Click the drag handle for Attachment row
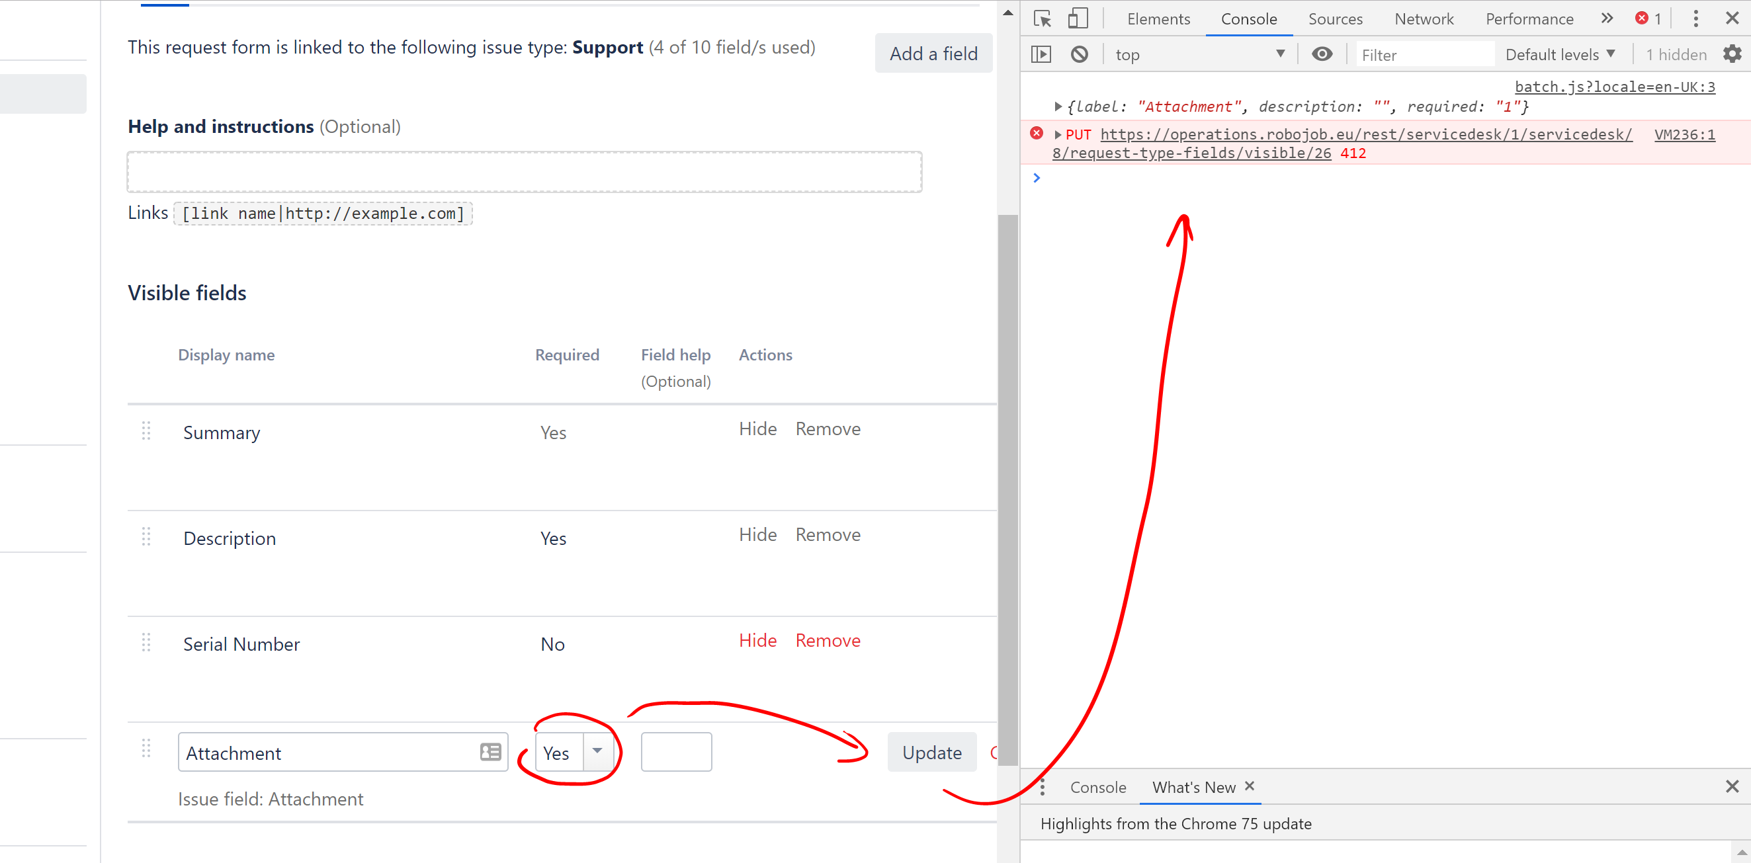1751x863 pixels. coord(146,749)
